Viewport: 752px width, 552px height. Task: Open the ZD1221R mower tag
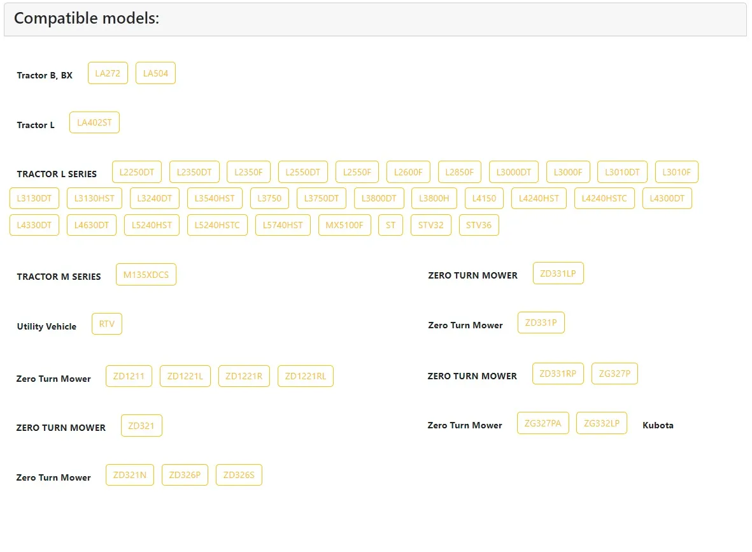[244, 376]
